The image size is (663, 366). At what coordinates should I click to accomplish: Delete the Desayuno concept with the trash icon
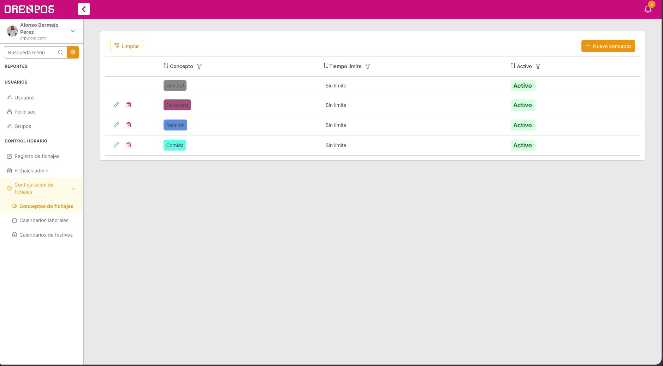pos(129,105)
